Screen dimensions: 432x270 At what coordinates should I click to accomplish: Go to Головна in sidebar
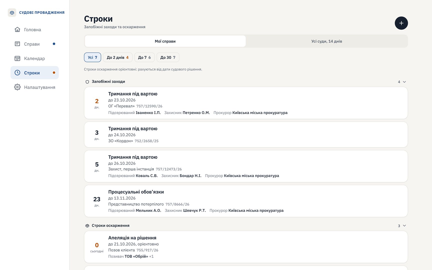pyautogui.click(x=34, y=29)
